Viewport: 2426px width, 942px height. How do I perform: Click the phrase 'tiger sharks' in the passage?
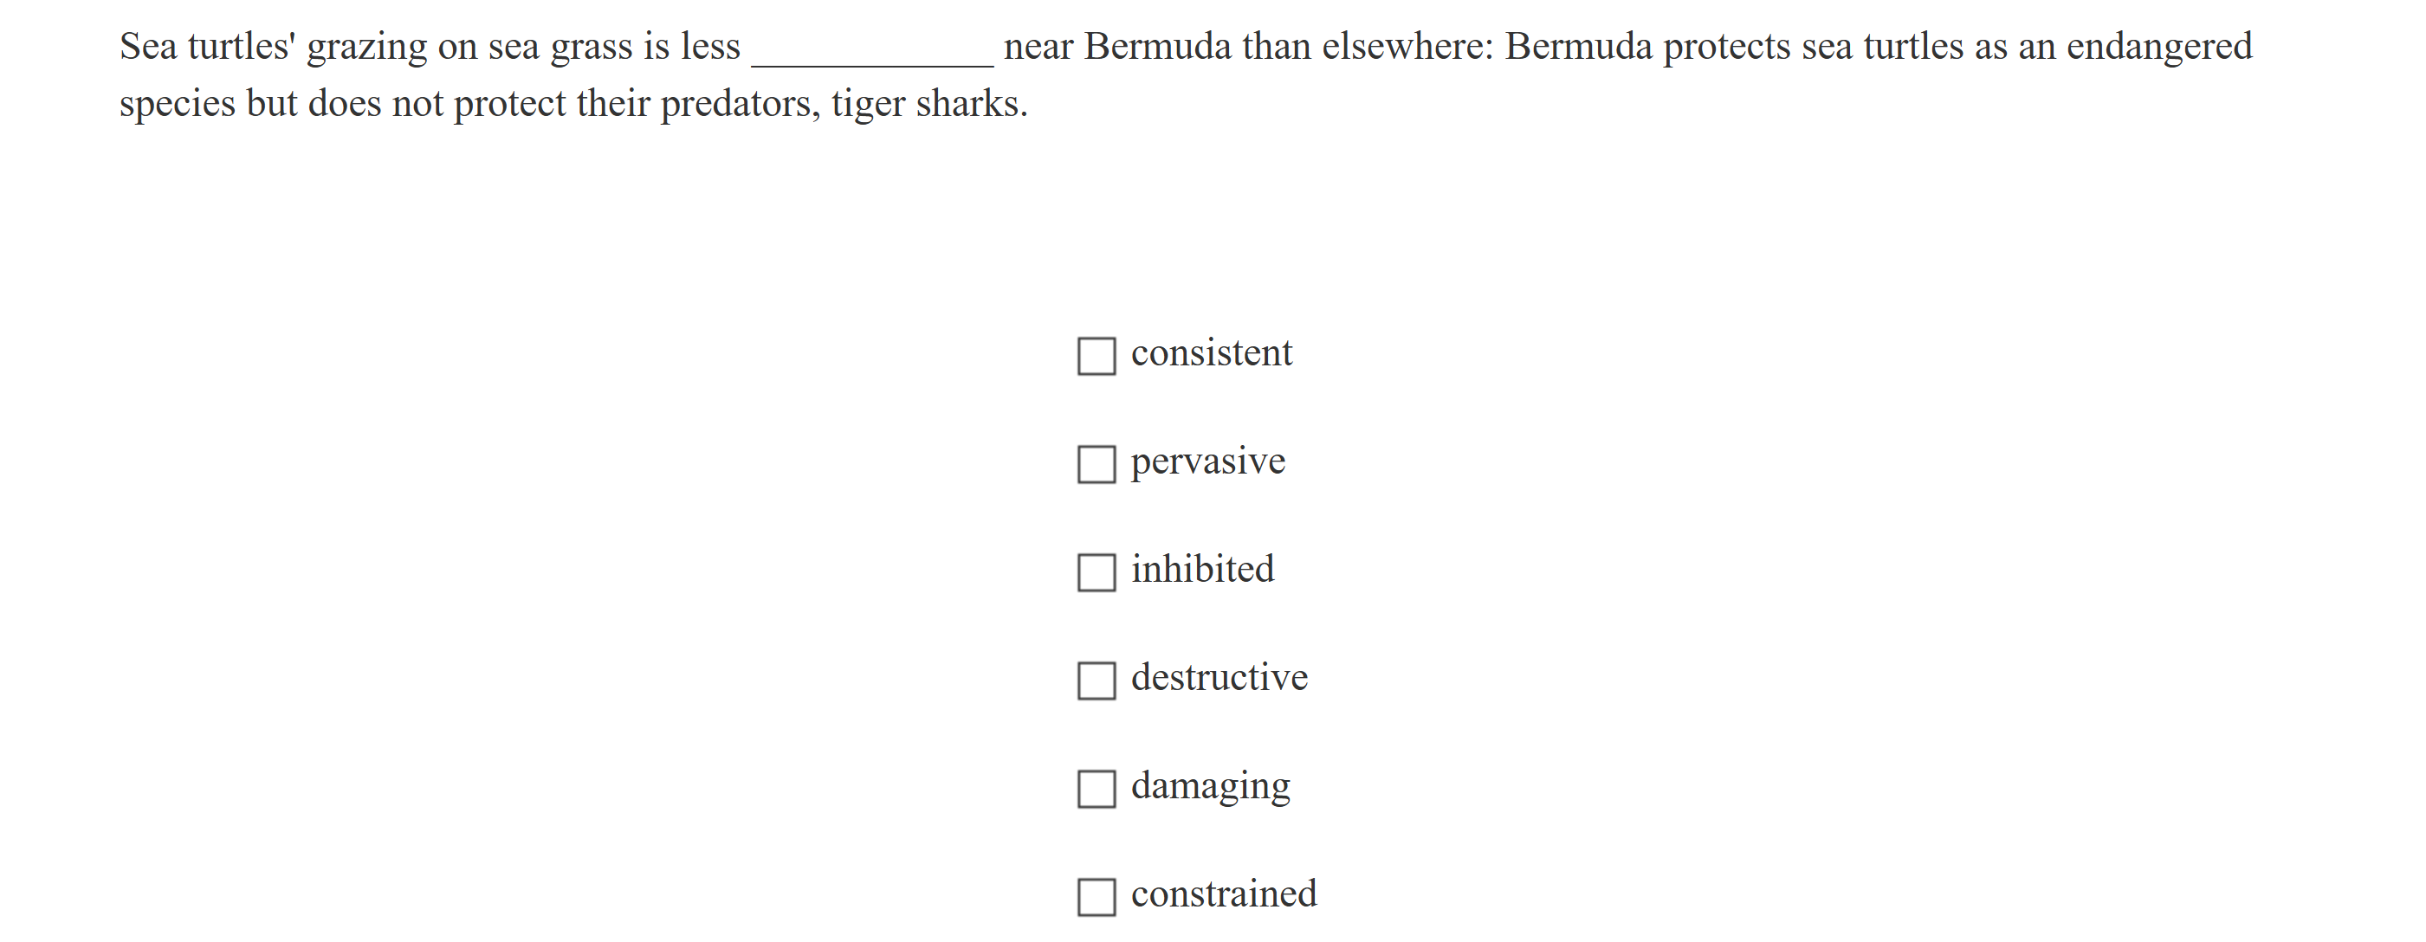click(x=927, y=104)
